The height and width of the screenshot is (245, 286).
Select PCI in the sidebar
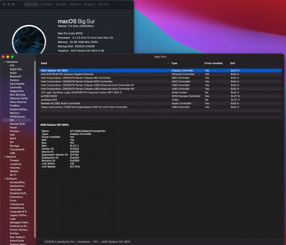pyautogui.click(x=17, y=120)
